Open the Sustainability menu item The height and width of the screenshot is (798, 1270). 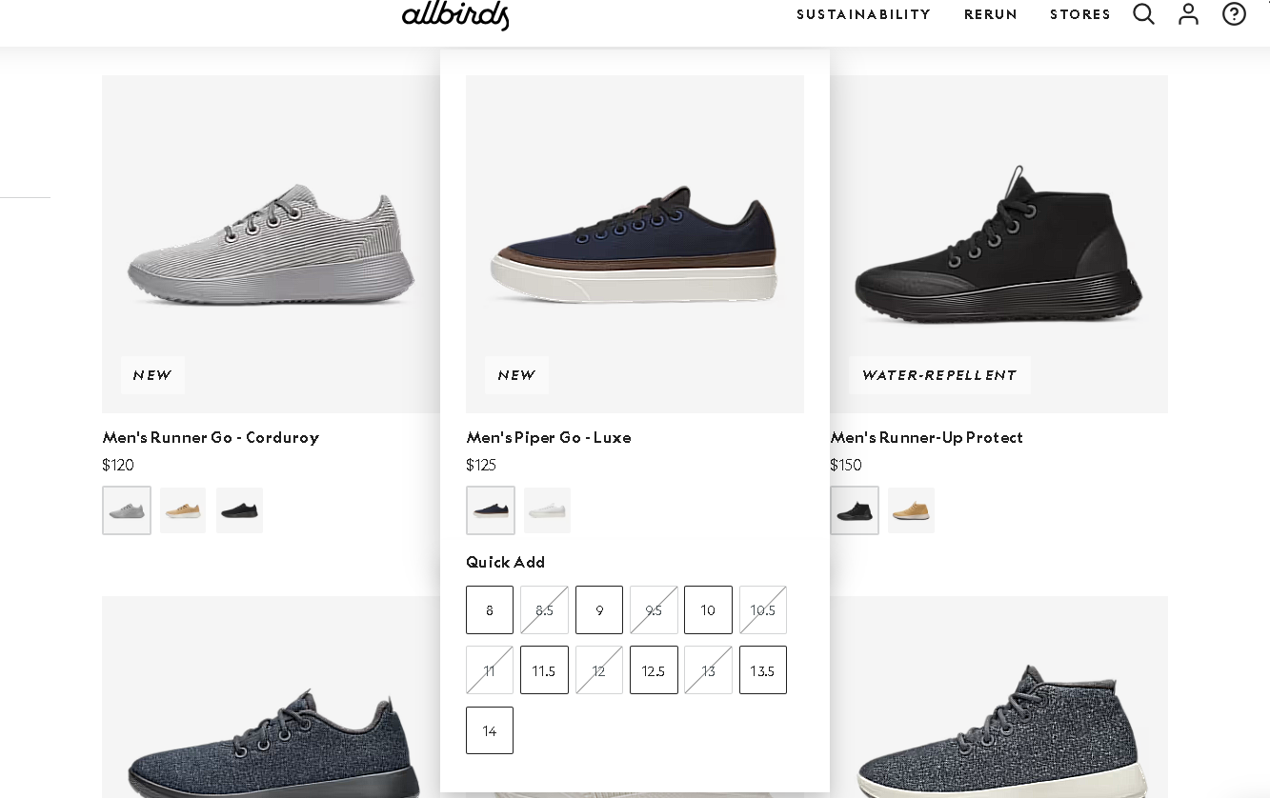tap(863, 15)
